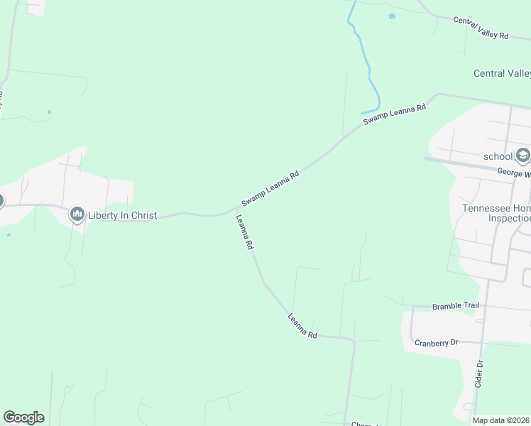Screen dimensions: 531x426
Task: Click the Google logo
Action: pos(23,417)
